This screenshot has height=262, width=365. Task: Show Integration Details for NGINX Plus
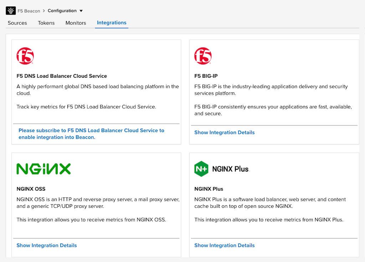tap(224, 246)
